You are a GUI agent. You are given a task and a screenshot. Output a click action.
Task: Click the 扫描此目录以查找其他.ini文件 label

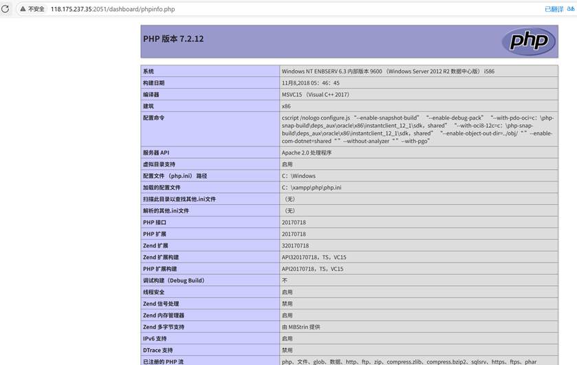[x=179, y=199]
